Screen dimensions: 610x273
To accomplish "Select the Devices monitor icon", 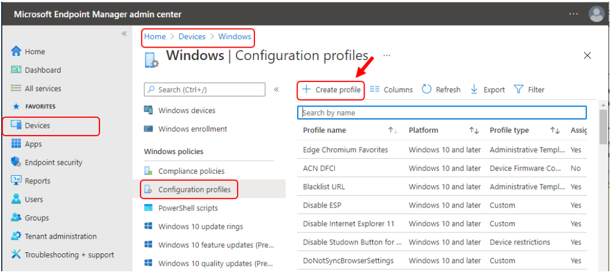I will tap(16, 125).
